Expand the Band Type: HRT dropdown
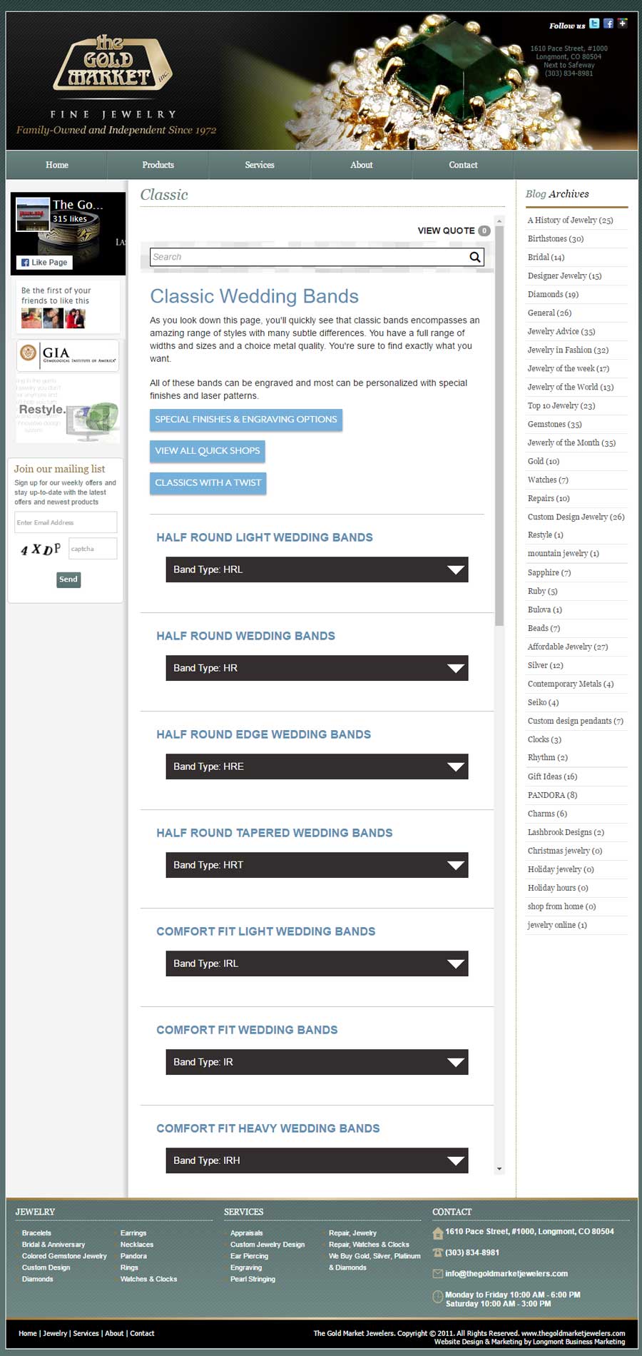Image resolution: width=642 pixels, height=1356 pixels. (x=317, y=865)
